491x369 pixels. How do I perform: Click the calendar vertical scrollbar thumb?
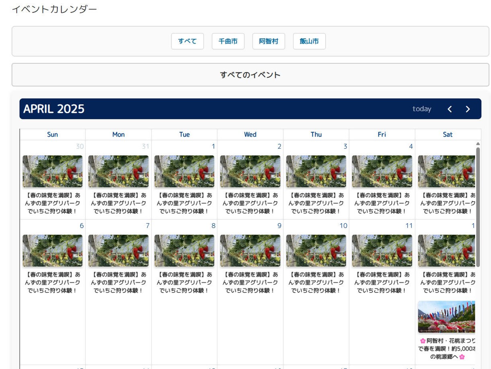tap(478, 207)
